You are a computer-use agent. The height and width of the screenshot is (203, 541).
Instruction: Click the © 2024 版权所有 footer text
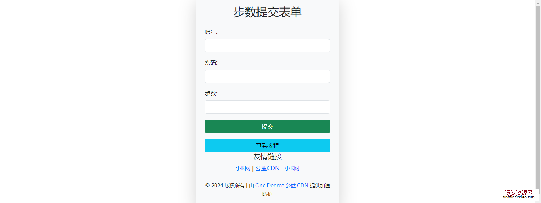click(225, 186)
